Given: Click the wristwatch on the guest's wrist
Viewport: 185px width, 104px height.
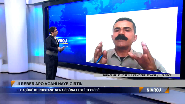Looking at the screenshot, I should (159, 70).
